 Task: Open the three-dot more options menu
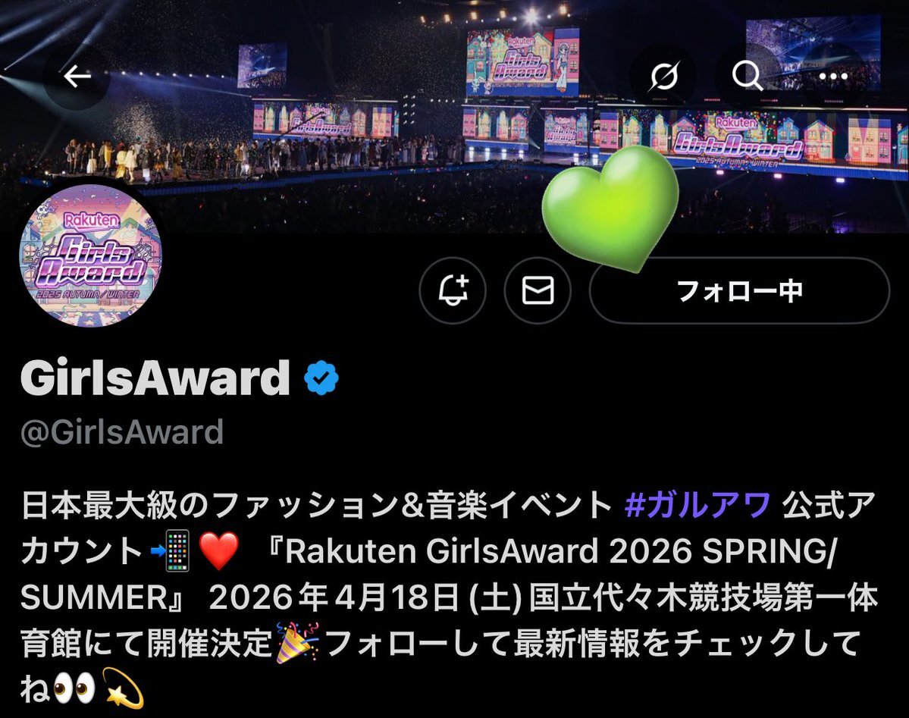(833, 76)
